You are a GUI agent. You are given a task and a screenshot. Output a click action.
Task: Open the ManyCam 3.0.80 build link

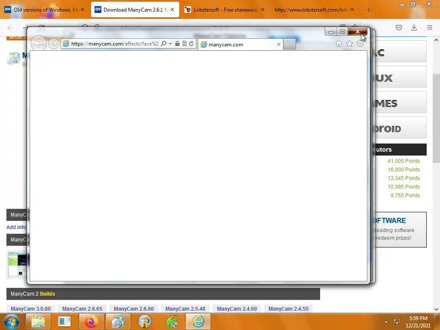[31, 309]
